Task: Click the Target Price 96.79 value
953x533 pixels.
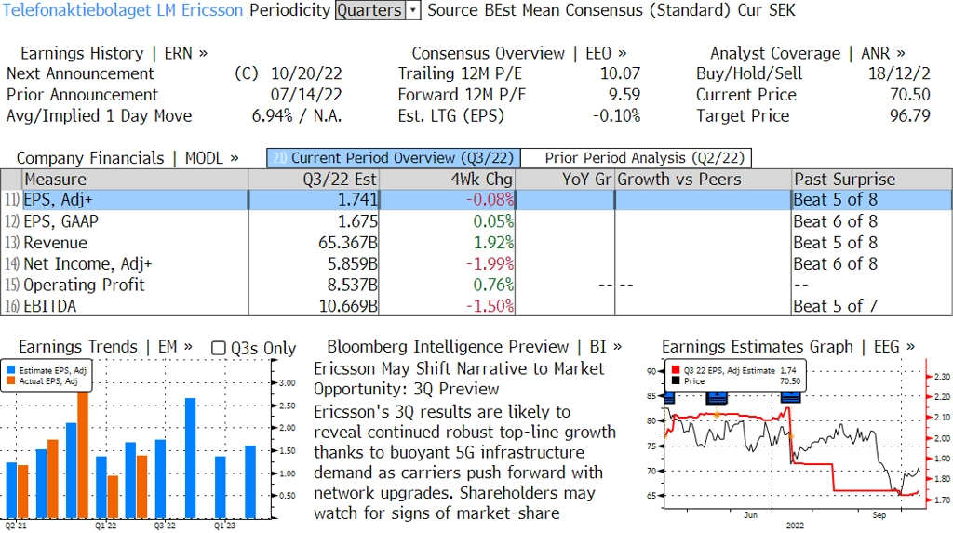Action: click(x=910, y=116)
